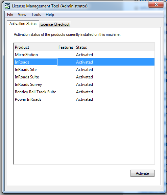Screen dimensions: 167x195
Task: Open the File menu
Action: [10, 15]
